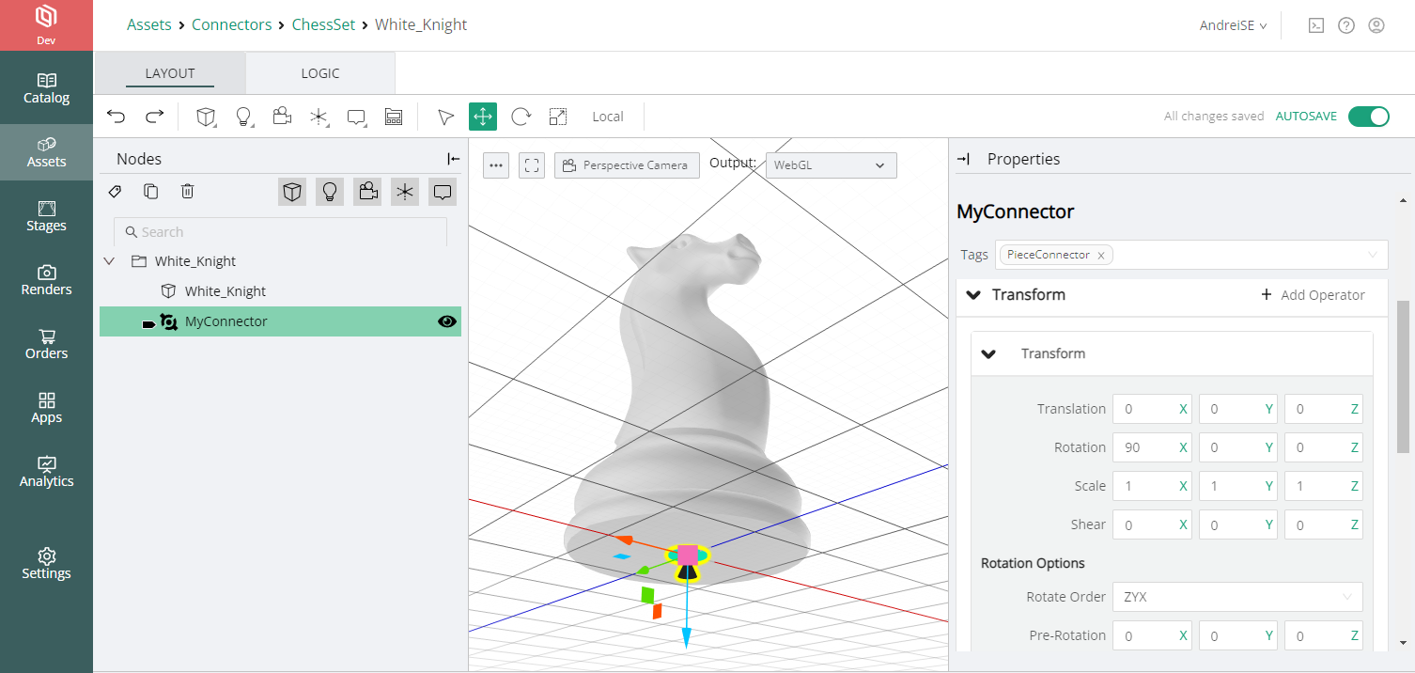1415x673 pixels.
Task: Click the undo arrow in toolbar
Action: (117, 117)
